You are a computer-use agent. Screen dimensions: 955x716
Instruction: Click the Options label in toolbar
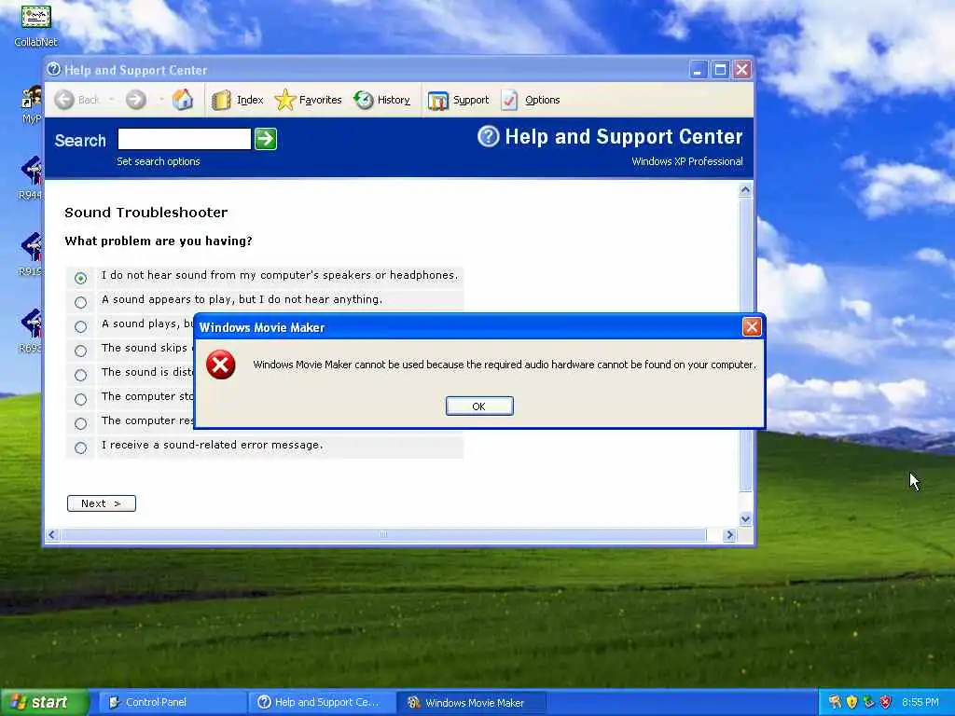tap(542, 100)
